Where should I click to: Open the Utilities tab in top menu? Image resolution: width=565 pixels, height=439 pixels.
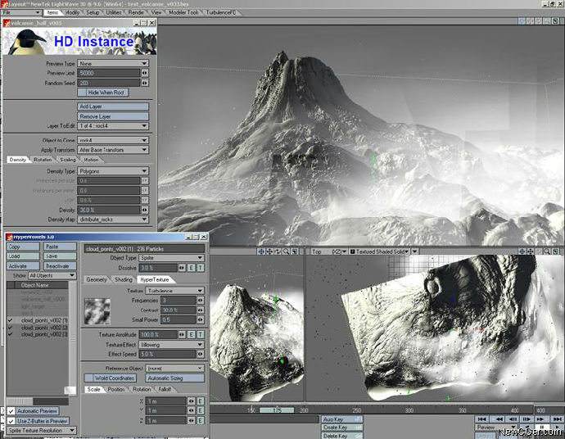point(114,12)
